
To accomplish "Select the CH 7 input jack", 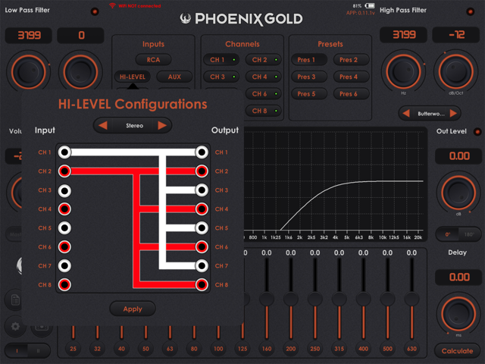I will coord(64,266).
